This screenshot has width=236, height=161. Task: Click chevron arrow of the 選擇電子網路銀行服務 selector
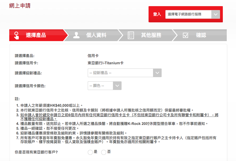coord(215,14)
